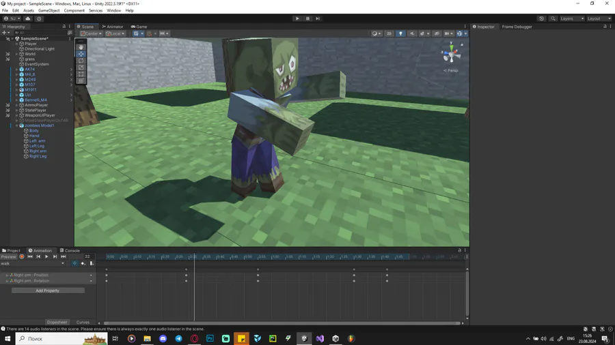The image size is (615, 345).
Task: Switch to the Game tab
Action: click(139, 27)
